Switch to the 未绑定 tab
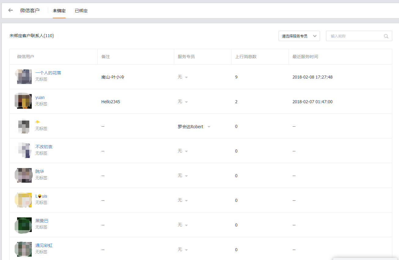Viewport: 399px width, 260px height. point(59,11)
